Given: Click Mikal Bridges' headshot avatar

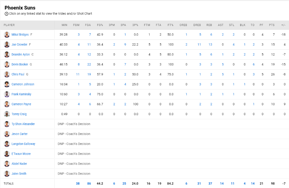Looking at the screenshot, I should coord(7,35).
